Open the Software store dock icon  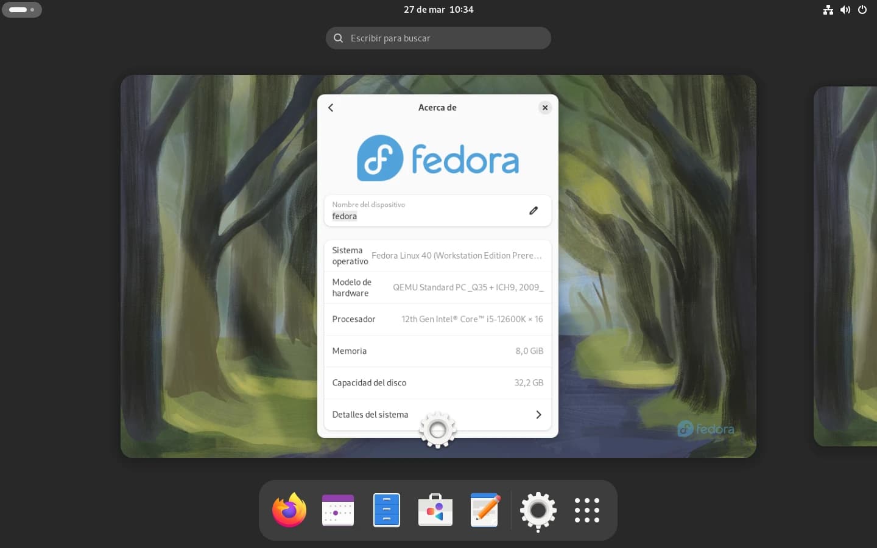[435, 510]
